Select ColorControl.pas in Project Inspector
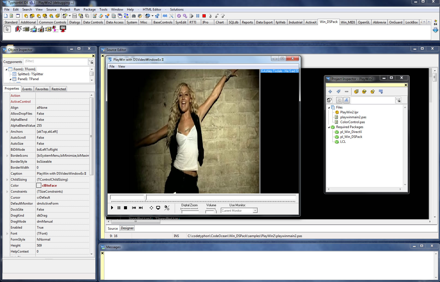Image resolution: width=440 pixels, height=282 pixels. [352, 122]
